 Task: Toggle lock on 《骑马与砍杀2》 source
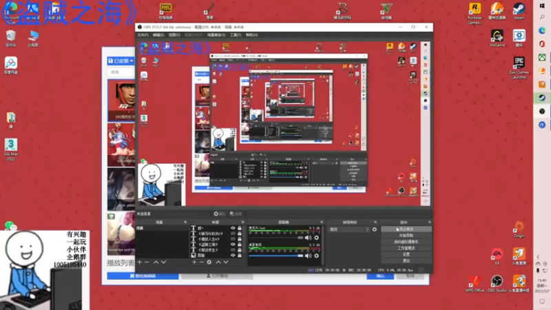pyautogui.click(x=240, y=234)
